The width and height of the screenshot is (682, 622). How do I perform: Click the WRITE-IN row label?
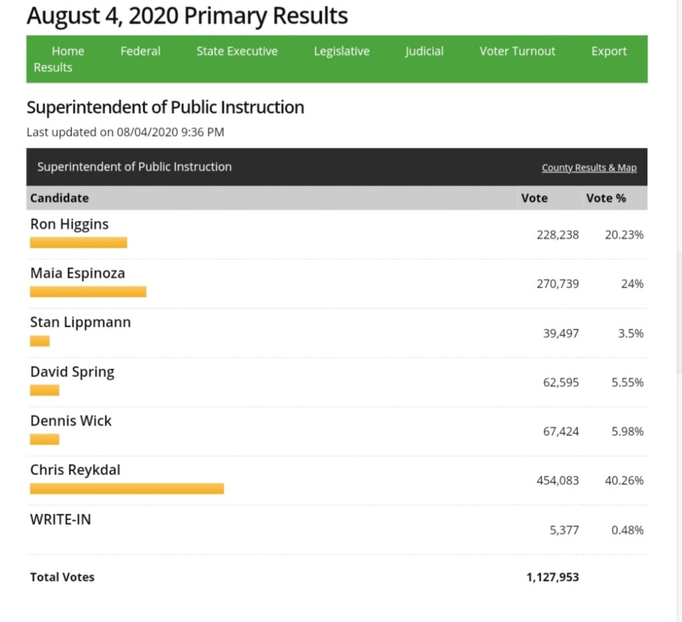[60, 519]
